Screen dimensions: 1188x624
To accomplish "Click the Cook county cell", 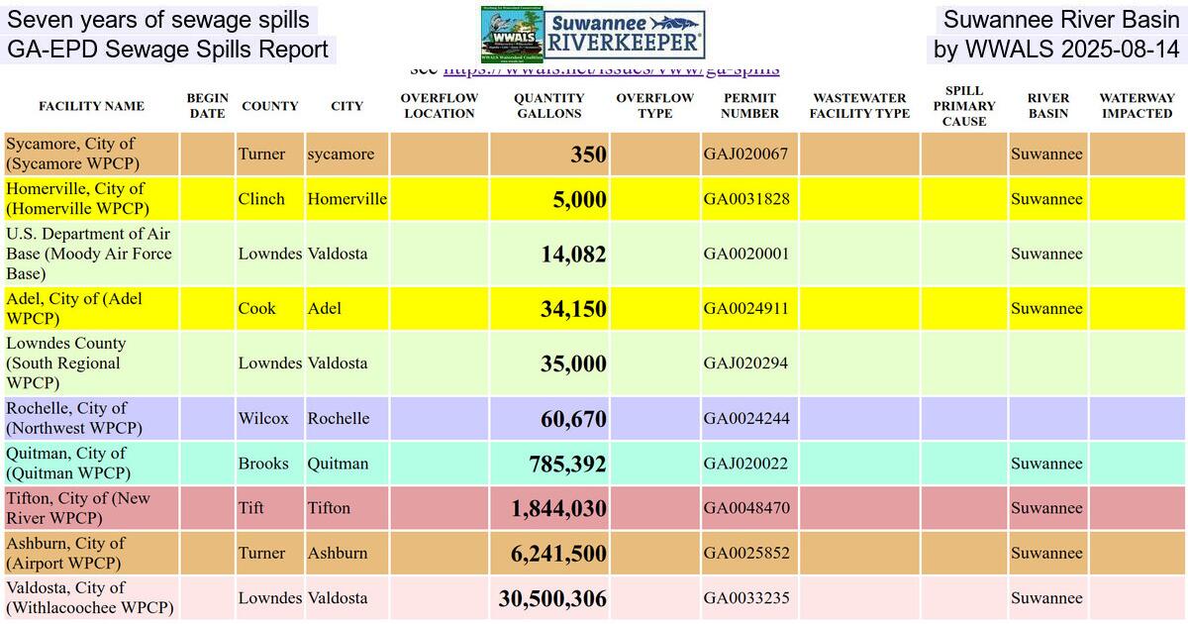I will (x=269, y=308).
